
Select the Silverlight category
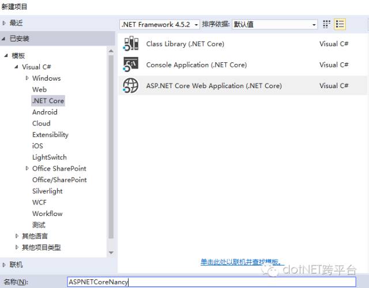[47, 191]
